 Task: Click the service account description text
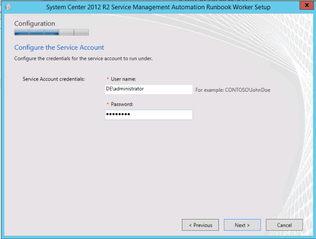pyautogui.click(x=83, y=59)
